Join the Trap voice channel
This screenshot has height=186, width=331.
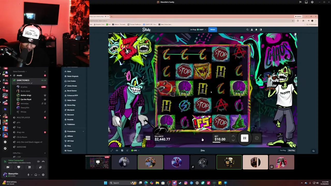[29, 127]
